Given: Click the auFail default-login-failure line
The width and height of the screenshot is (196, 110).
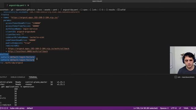Looking at the screenshot, I should (x=17, y=57).
